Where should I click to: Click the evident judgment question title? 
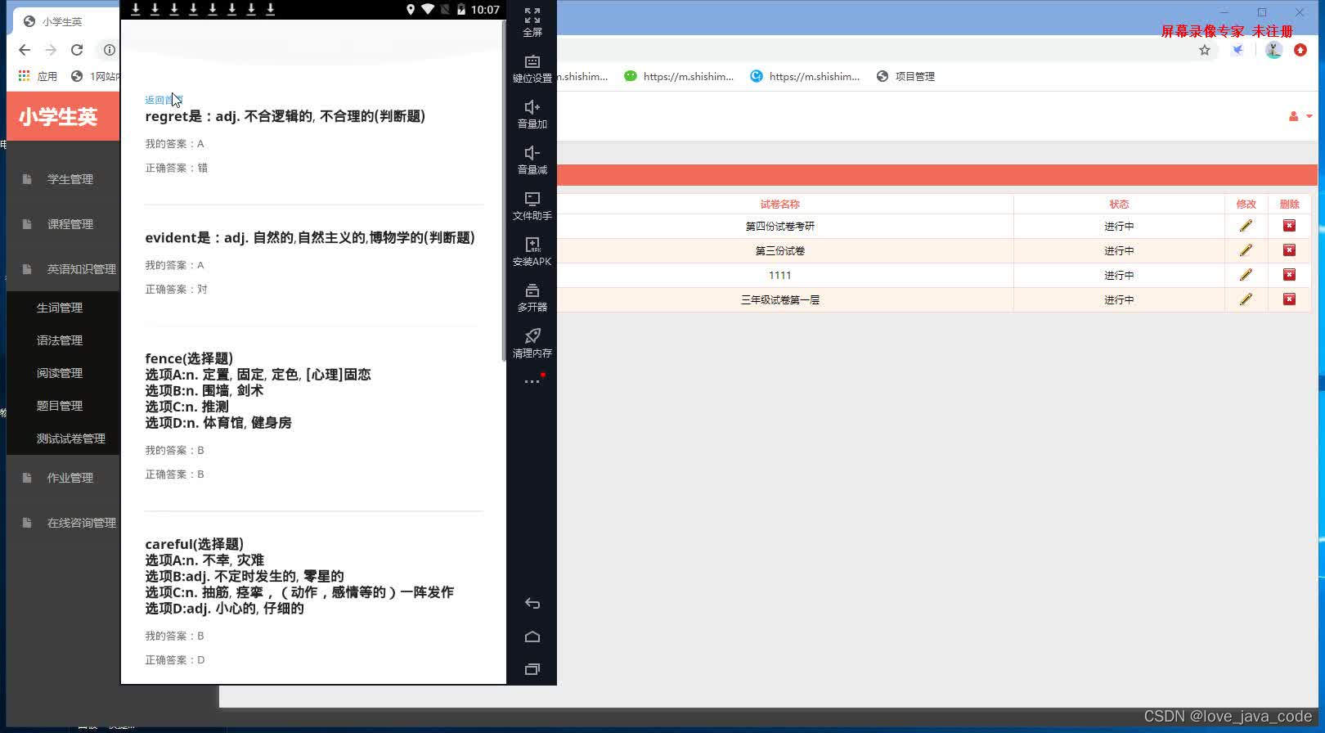click(310, 238)
